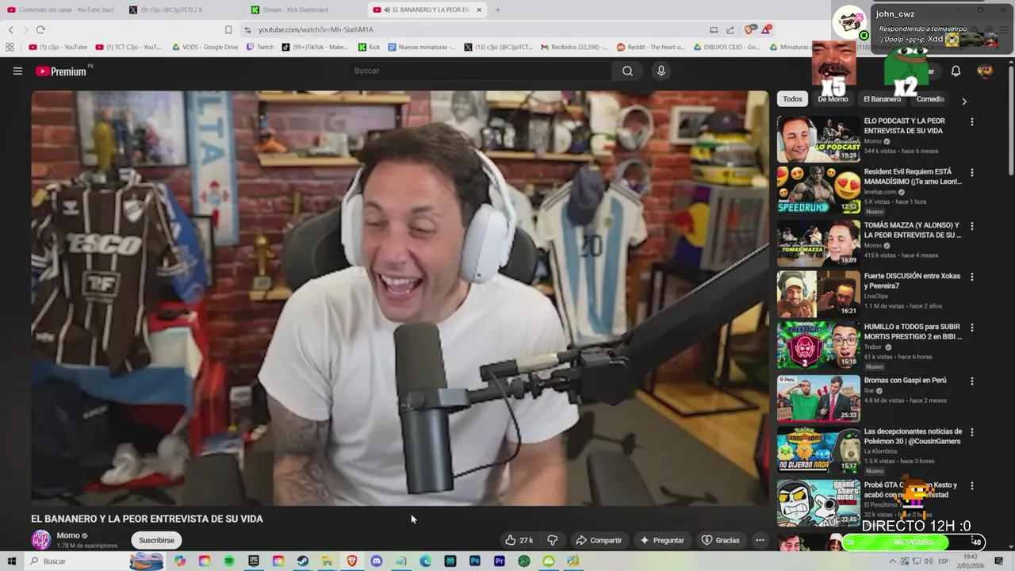Click the YouTube Buscar search field
This screenshot has width=1015, height=571.
click(480, 71)
